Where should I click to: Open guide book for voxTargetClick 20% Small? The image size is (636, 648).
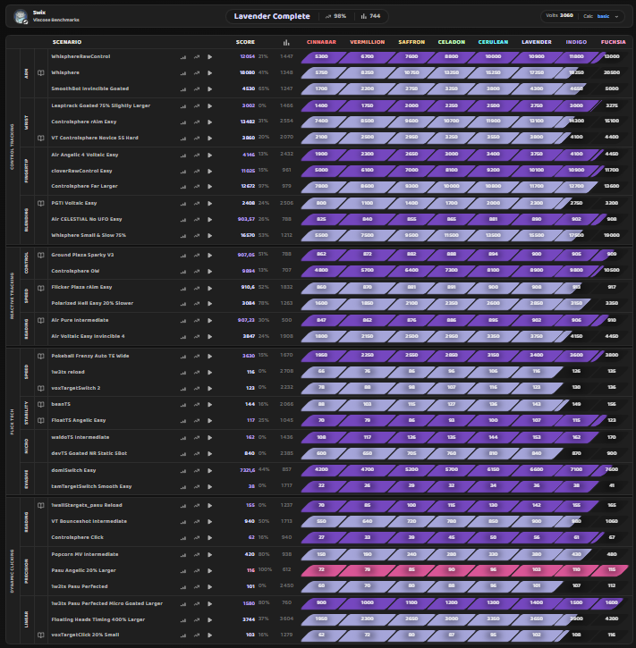click(x=41, y=635)
